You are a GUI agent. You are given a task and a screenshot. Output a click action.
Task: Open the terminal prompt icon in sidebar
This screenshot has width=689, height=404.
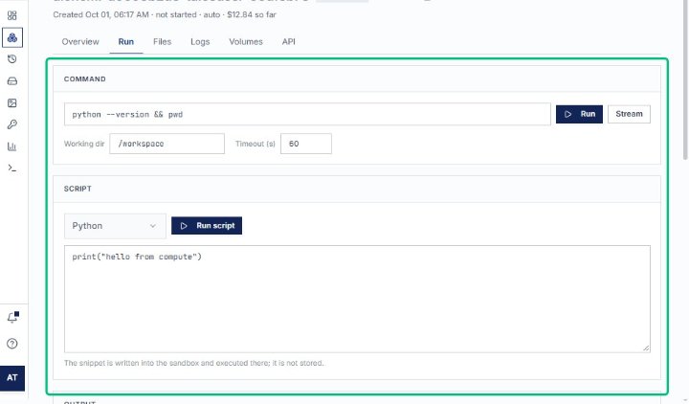(12, 168)
